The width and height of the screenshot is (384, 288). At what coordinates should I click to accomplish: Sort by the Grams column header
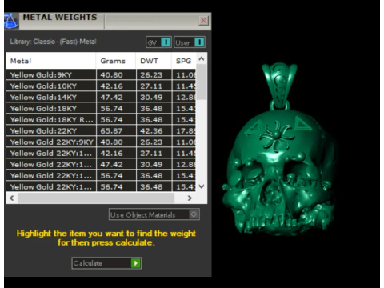pyautogui.click(x=116, y=61)
